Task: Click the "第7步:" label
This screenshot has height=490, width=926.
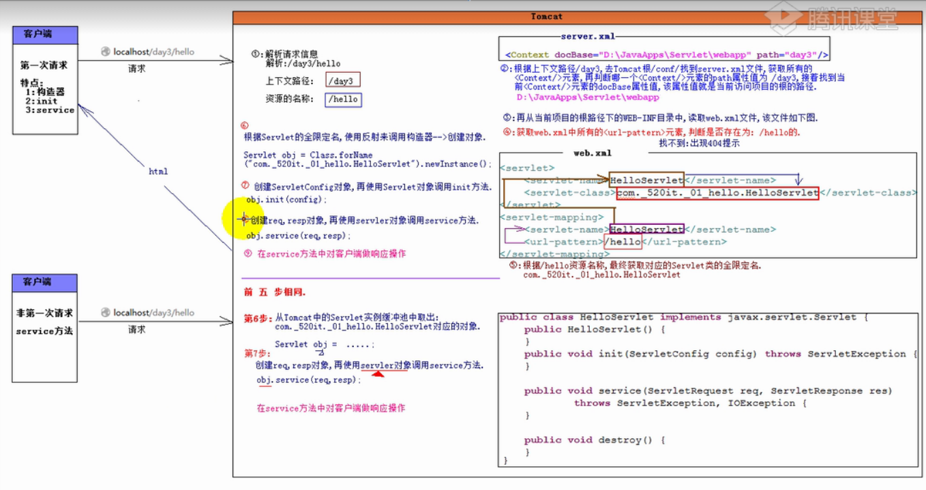Action: pos(258,354)
